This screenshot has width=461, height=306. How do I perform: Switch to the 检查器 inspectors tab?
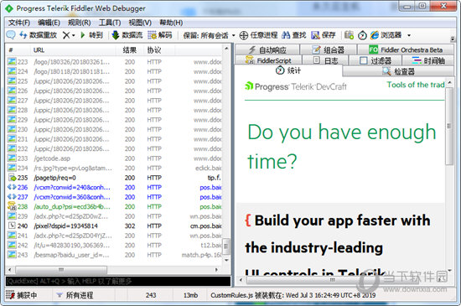click(398, 71)
